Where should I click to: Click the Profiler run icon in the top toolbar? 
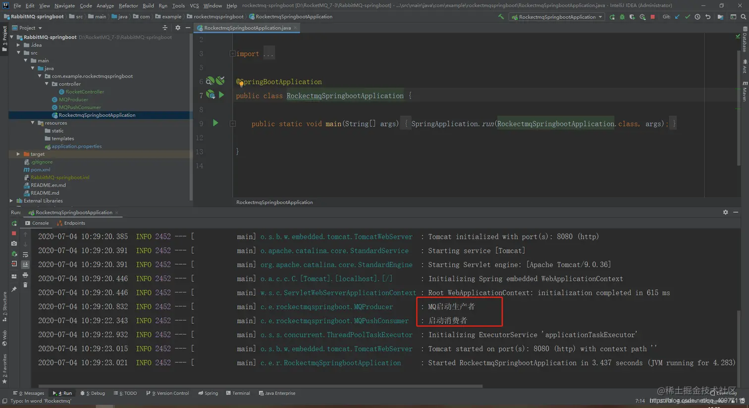(642, 17)
